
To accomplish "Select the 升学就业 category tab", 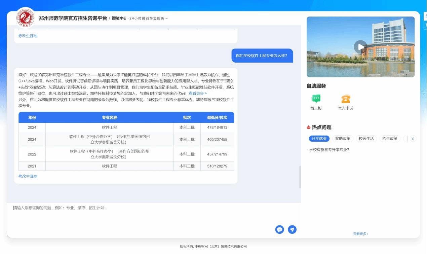I will click(319, 139).
